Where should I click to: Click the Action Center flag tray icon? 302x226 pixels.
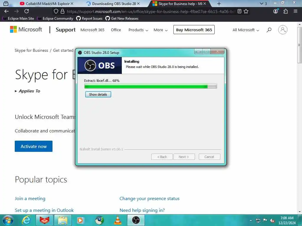[x=265, y=220]
